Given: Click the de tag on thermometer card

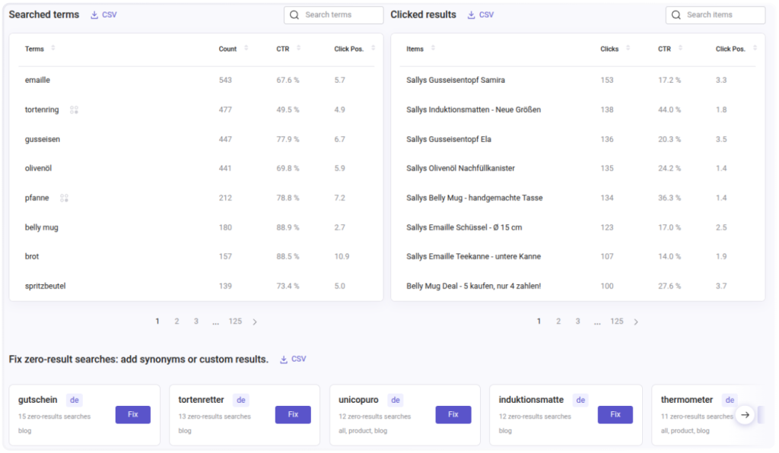Looking at the screenshot, I should point(730,401).
